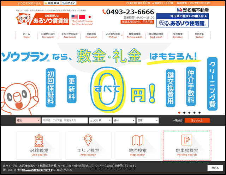The width and height of the screenshot is (226, 175).
Task: Go to ホーム Home menu item
Action: point(26,35)
